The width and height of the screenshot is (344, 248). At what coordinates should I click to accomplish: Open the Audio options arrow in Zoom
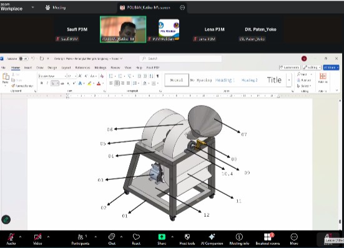point(20,237)
